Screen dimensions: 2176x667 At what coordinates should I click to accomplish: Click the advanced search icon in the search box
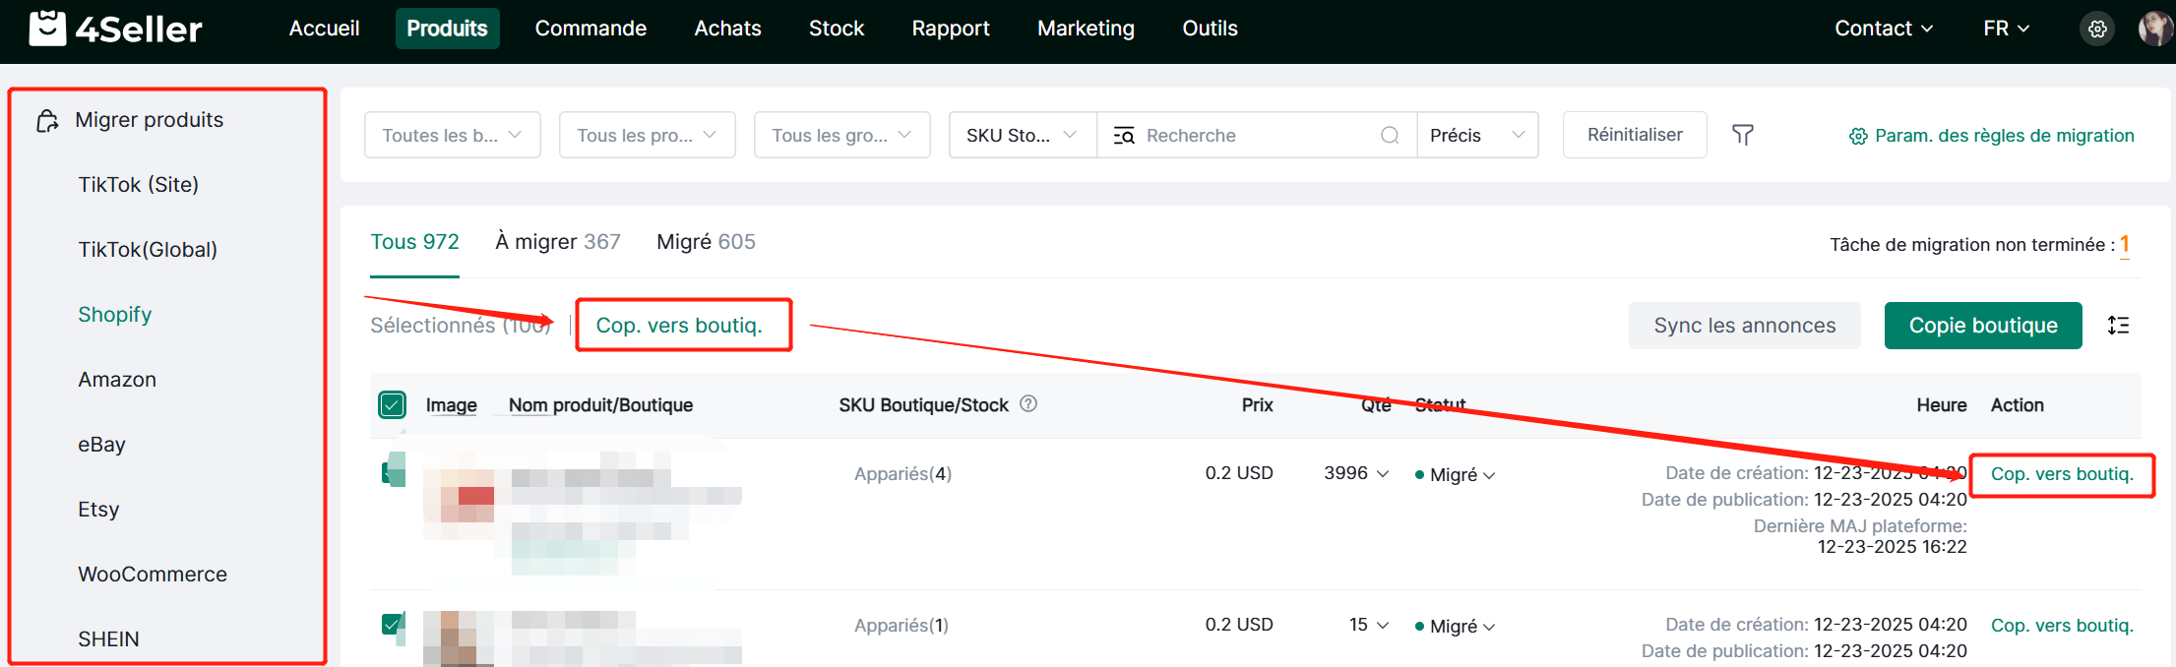coord(1123,136)
